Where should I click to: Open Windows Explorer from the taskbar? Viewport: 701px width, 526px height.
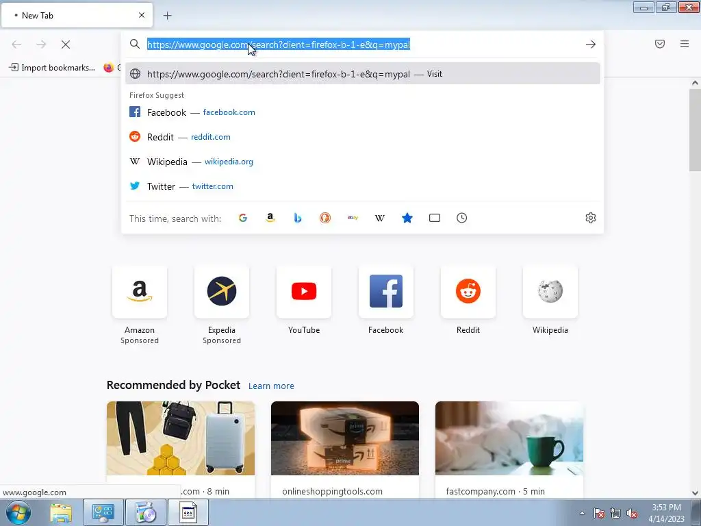pos(61,512)
